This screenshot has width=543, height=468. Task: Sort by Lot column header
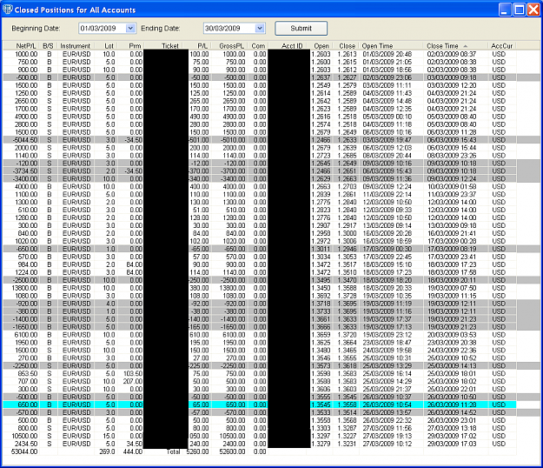click(x=106, y=46)
